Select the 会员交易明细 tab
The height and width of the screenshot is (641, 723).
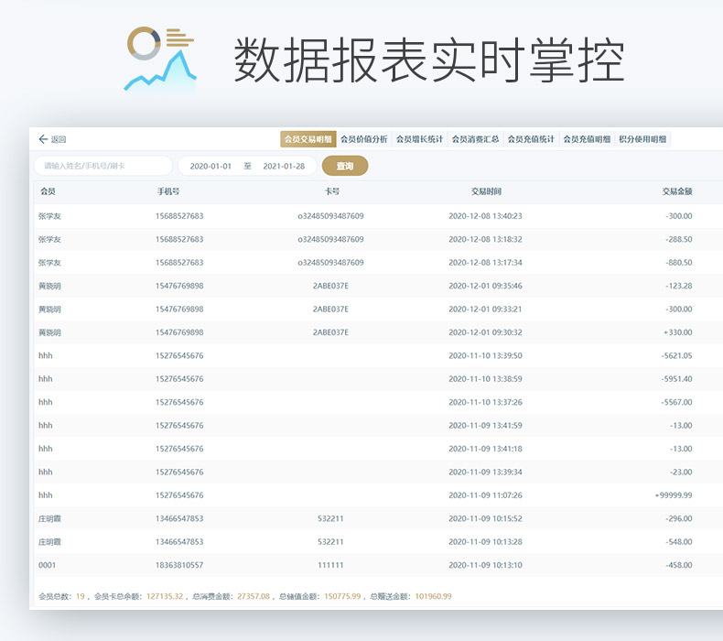(x=308, y=139)
